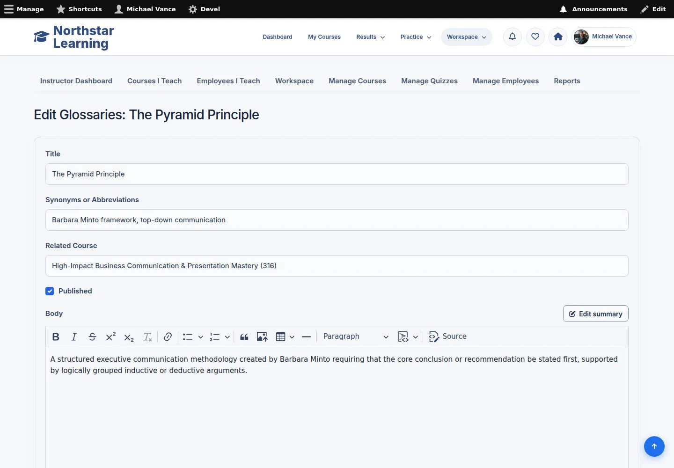Screen dimensions: 674x468
Task: Open notifications bell icon
Action: point(513,37)
